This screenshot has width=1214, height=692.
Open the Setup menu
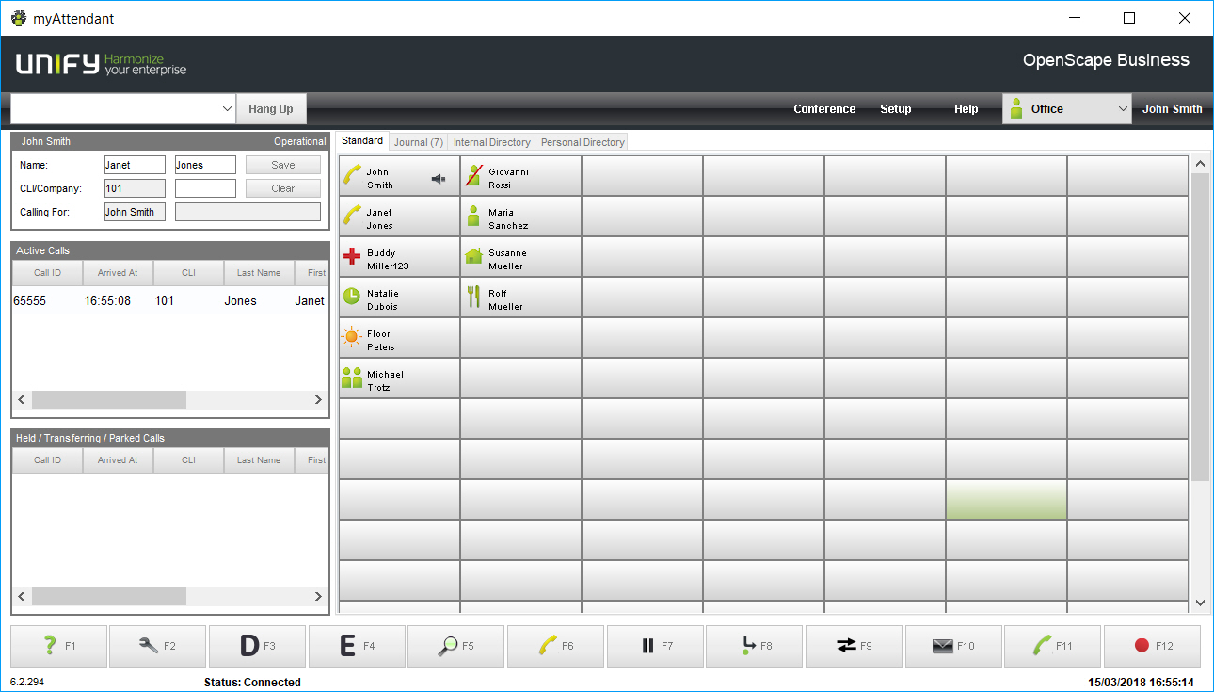[896, 109]
